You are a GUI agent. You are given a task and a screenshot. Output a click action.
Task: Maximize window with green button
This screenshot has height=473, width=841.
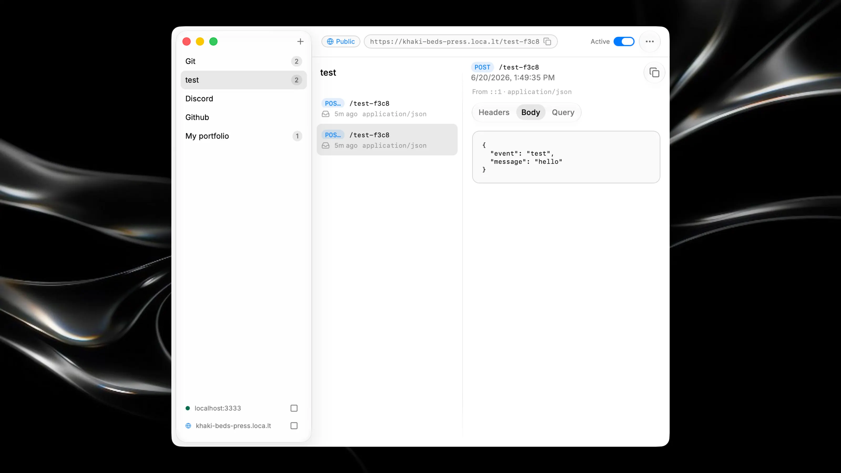click(x=213, y=42)
